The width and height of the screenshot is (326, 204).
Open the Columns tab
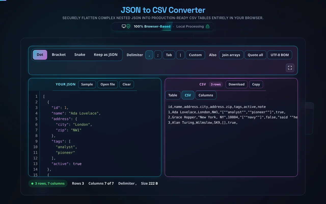point(206,95)
